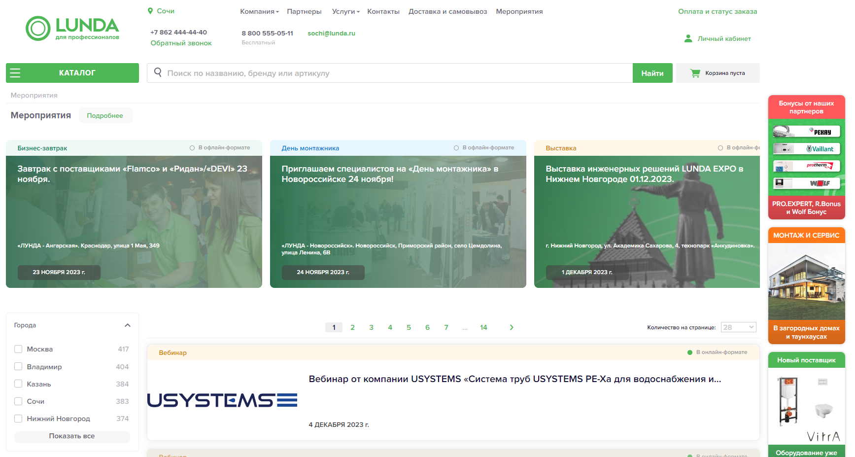The height and width of the screenshot is (457, 855).
Task: Go to pagination page 7
Action: click(446, 327)
